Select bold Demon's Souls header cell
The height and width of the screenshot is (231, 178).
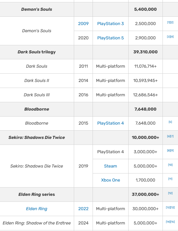tap(37, 9)
